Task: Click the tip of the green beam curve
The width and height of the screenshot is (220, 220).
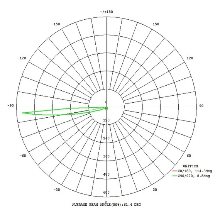Action: click(x=23, y=113)
